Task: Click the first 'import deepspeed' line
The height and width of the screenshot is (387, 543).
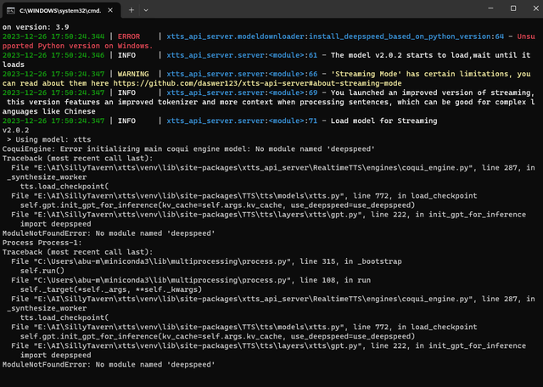Action: [55, 224]
